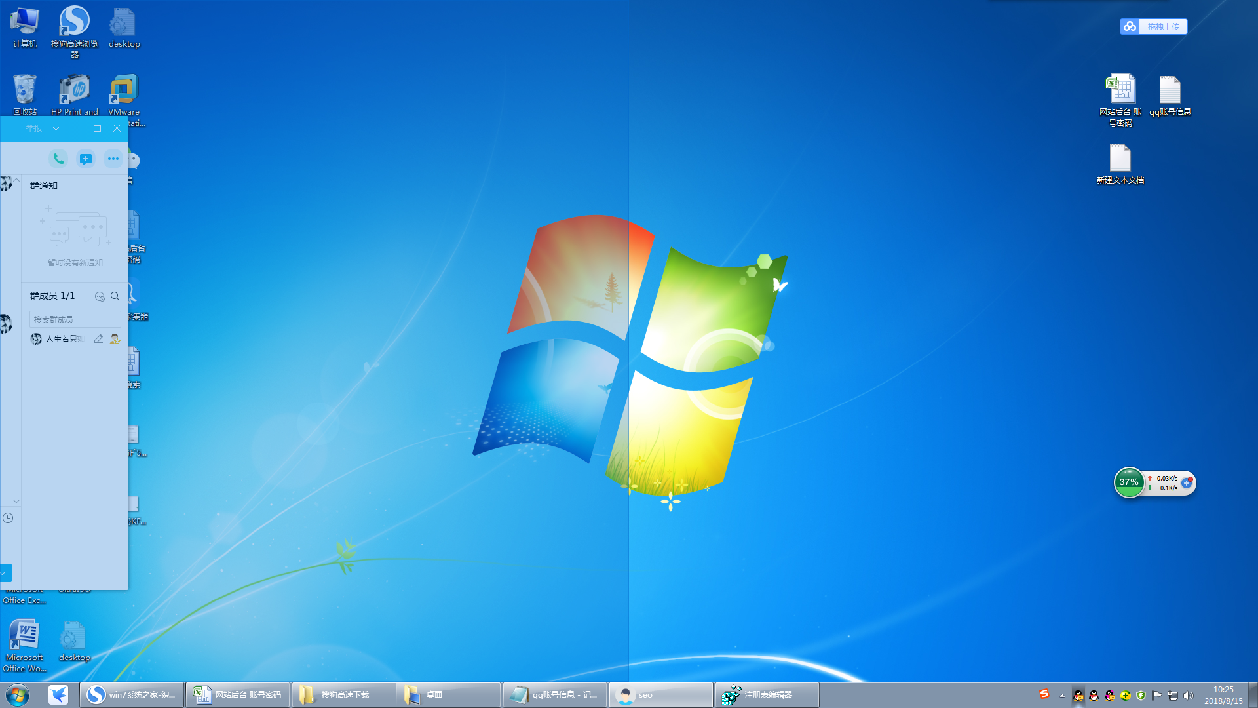Open network connection tray icon
This screenshot has width=1258, height=708.
[1173, 696]
